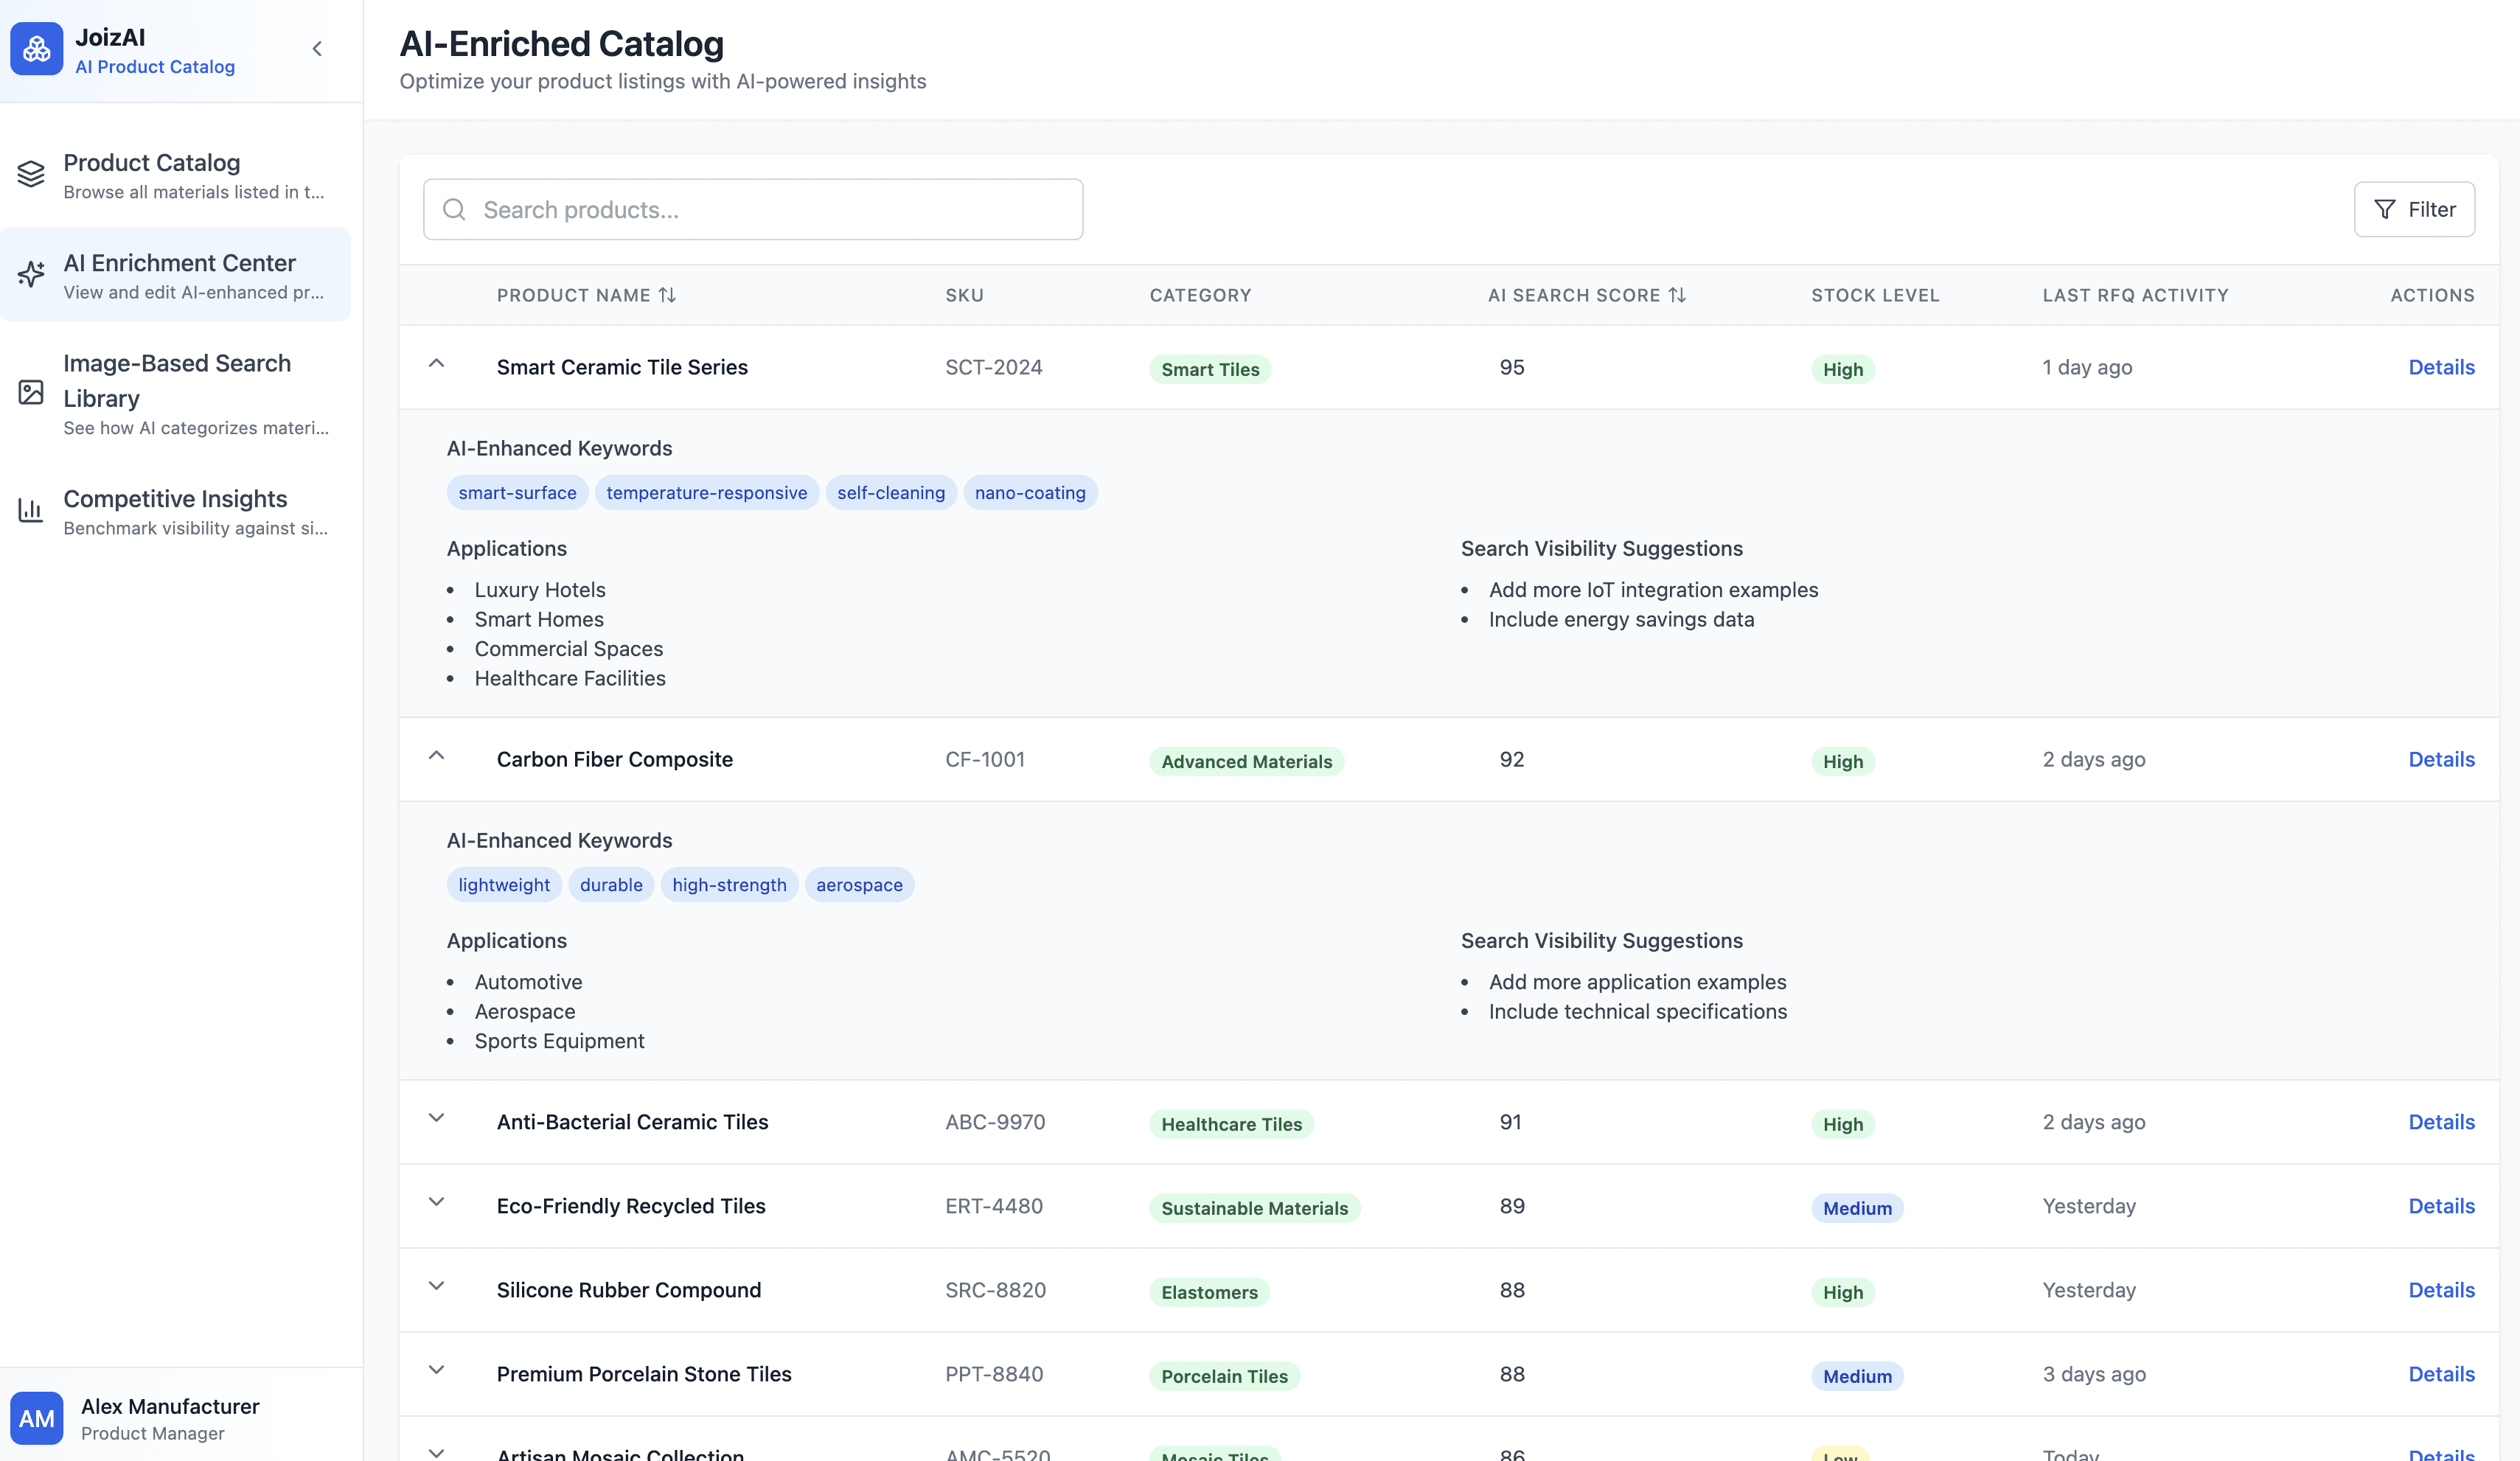Viewport: 2520px width, 1461px height.
Task: Click the temperature-responsive keyword tag
Action: (707, 493)
